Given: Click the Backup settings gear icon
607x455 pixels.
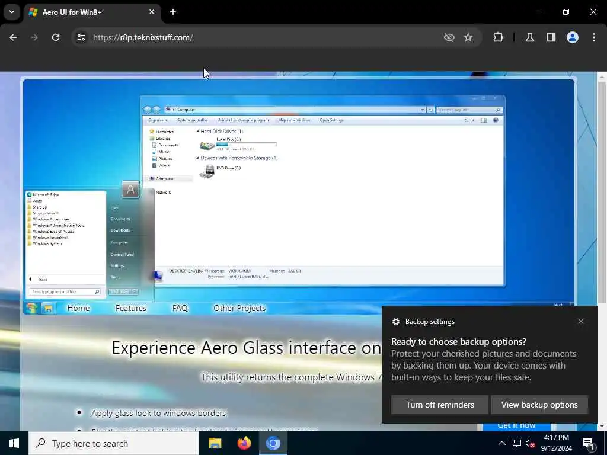Looking at the screenshot, I should click(x=395, y=322).
